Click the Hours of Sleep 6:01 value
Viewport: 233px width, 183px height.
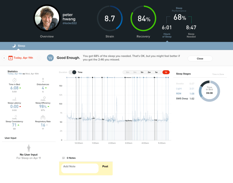pyautogui.click(x=167, y=27)
